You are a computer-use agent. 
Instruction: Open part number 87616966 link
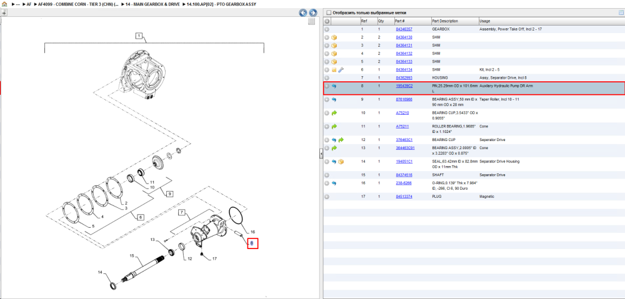coord(404,99)
